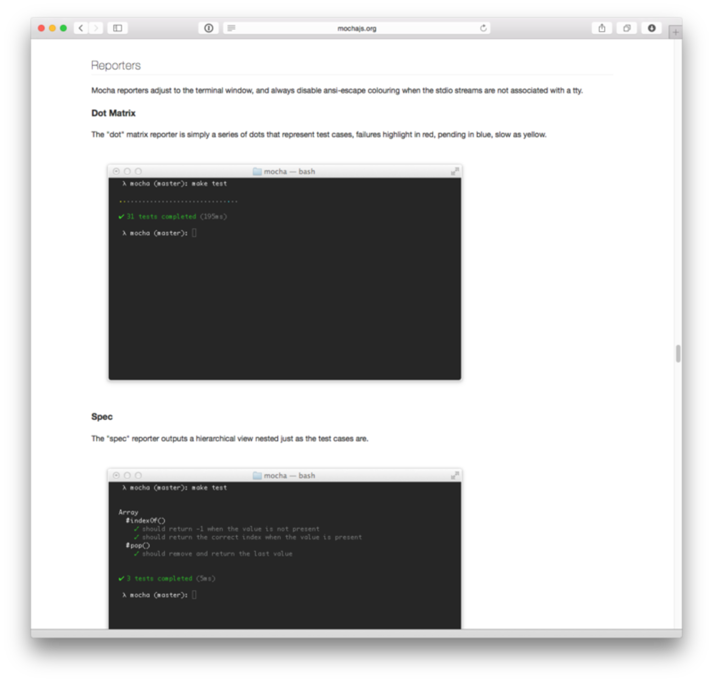Add a new tab with the plus button

(675, 32)
